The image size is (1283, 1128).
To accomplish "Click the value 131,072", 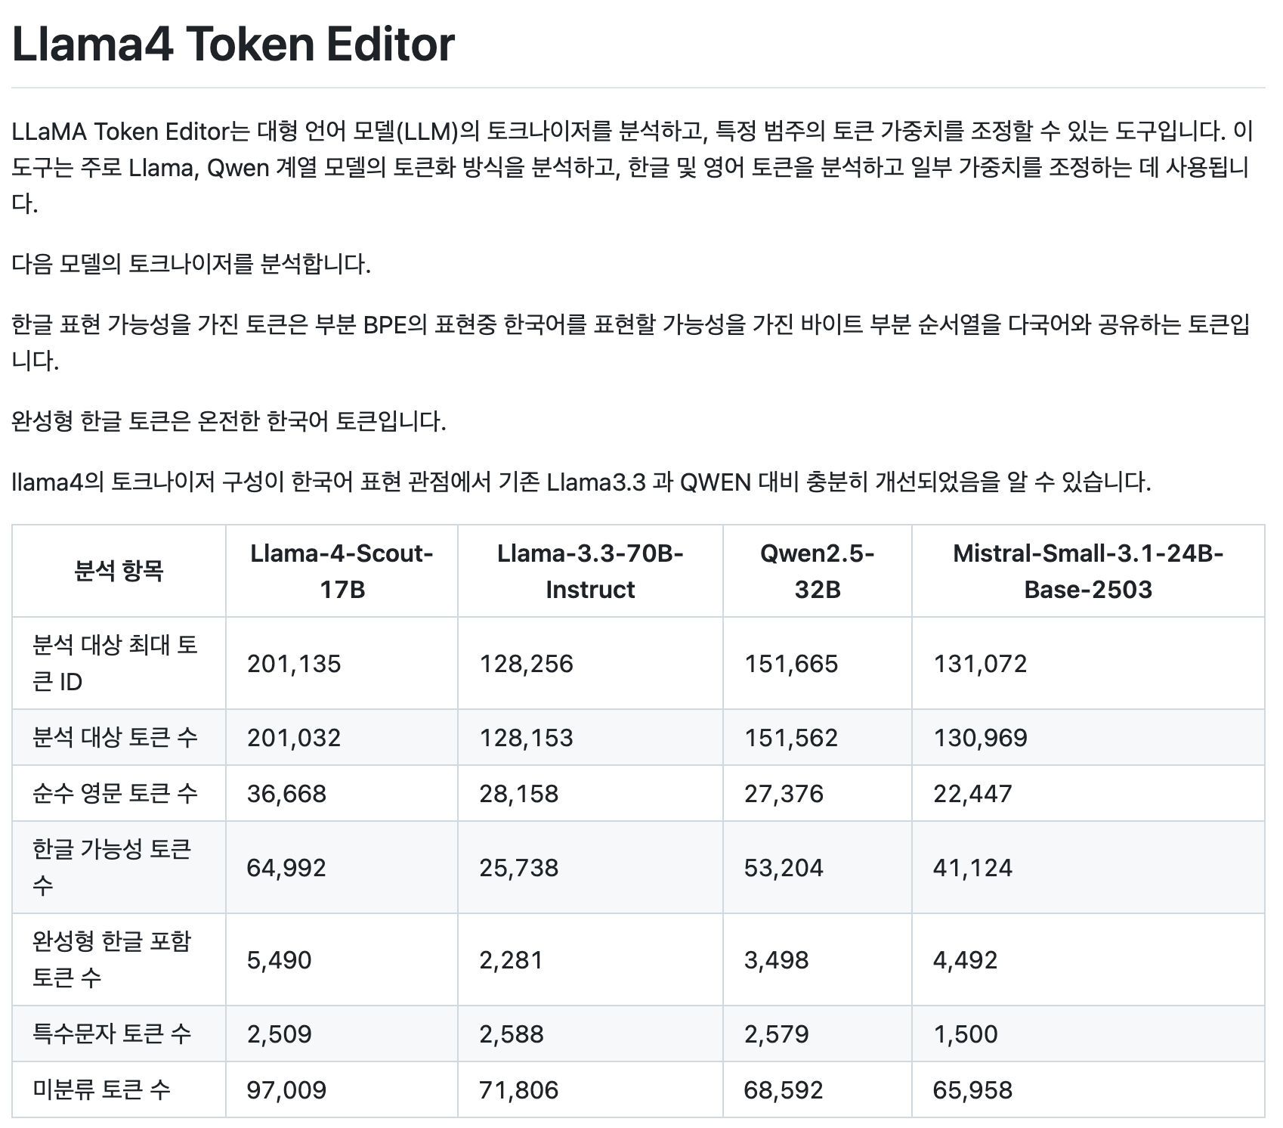I will 981,664.
